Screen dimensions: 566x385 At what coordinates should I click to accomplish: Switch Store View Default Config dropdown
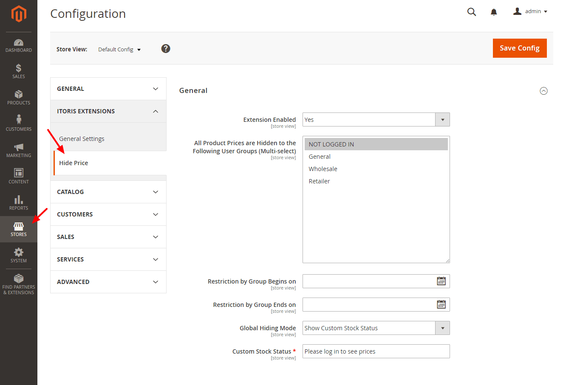click(119, 50)
